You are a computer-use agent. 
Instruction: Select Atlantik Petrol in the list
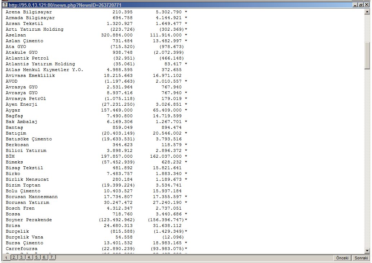[27, 58]
